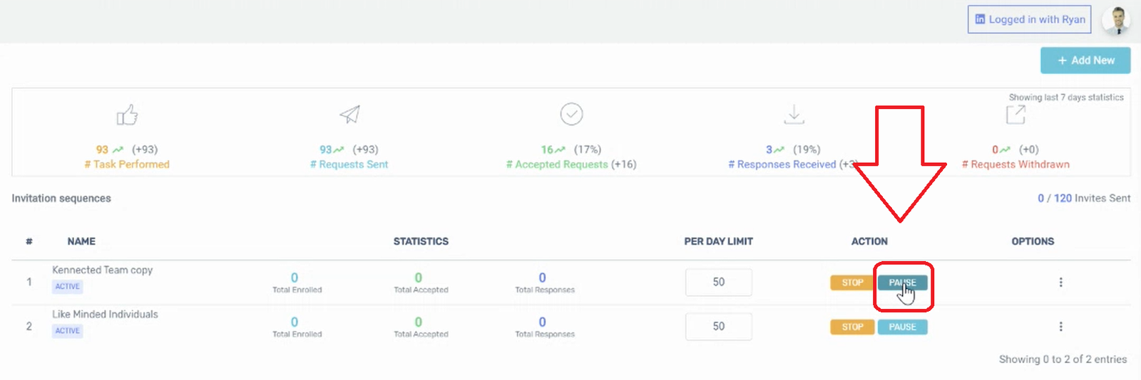Viewport: 1141px width, 380px height.
Task: Click the checkmark Accepted Requests icon
Action: [x=571, y=114]
